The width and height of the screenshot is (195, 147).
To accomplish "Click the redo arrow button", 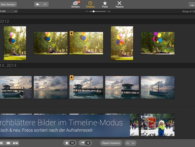I will tap(45, 4).
